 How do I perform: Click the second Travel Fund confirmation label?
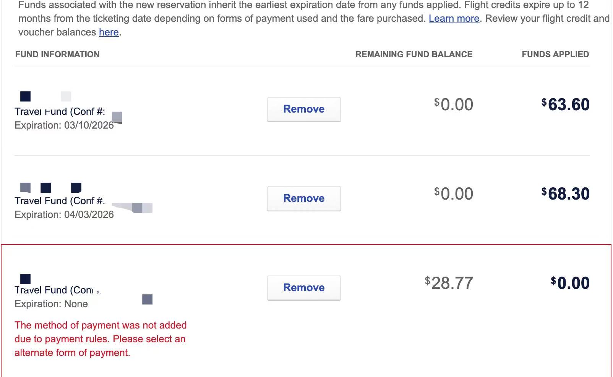click(60, 201)
